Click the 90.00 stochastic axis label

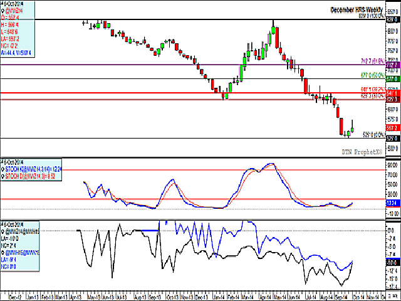coord(393,165)
